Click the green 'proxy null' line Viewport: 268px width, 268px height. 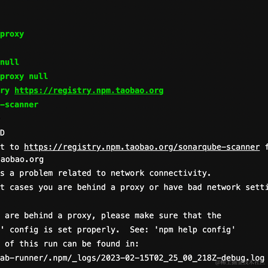24,76
